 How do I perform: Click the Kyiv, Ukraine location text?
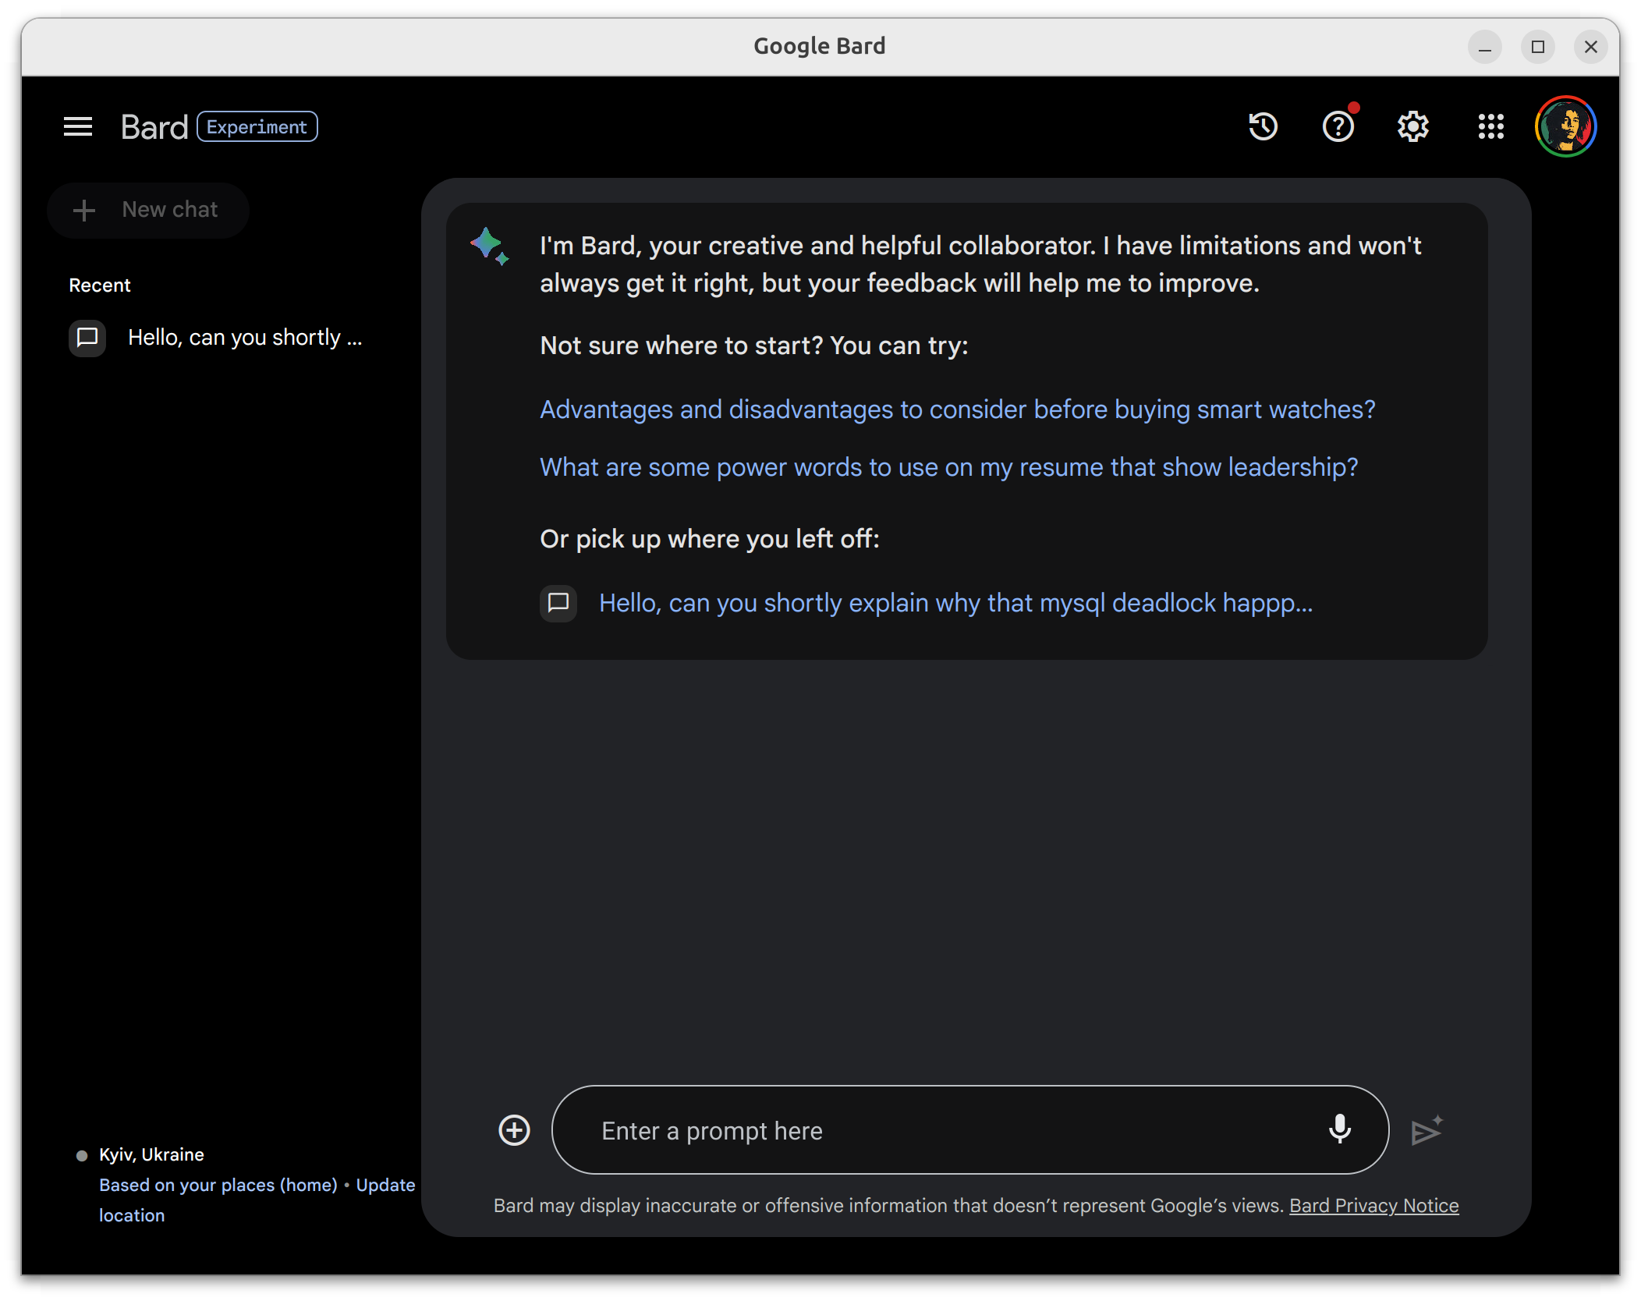(151, 1155)
